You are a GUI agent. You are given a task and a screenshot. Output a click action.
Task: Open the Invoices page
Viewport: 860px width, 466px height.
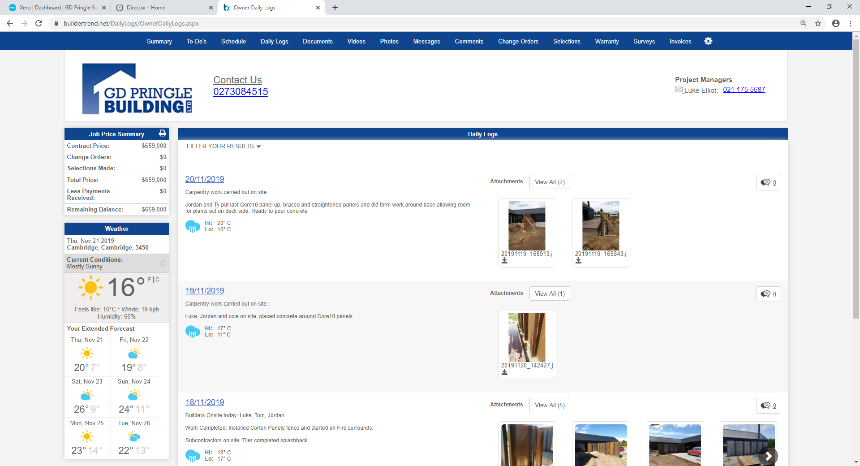[x=680, y=41]
